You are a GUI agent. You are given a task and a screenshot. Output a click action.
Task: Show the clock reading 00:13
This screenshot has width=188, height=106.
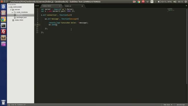[x=180, y=2]
